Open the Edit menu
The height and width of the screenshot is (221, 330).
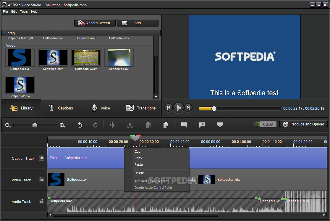coord(14,12)
